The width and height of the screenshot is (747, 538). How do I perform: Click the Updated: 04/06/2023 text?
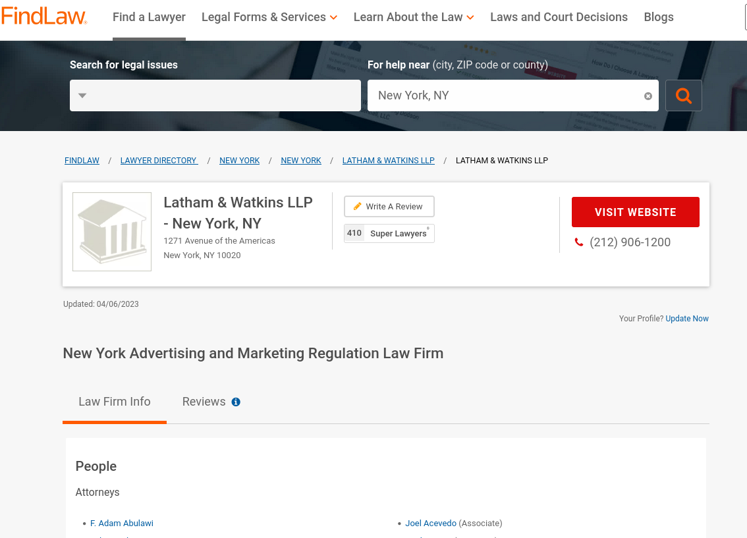pyautogui.click(x=101, y=304)
